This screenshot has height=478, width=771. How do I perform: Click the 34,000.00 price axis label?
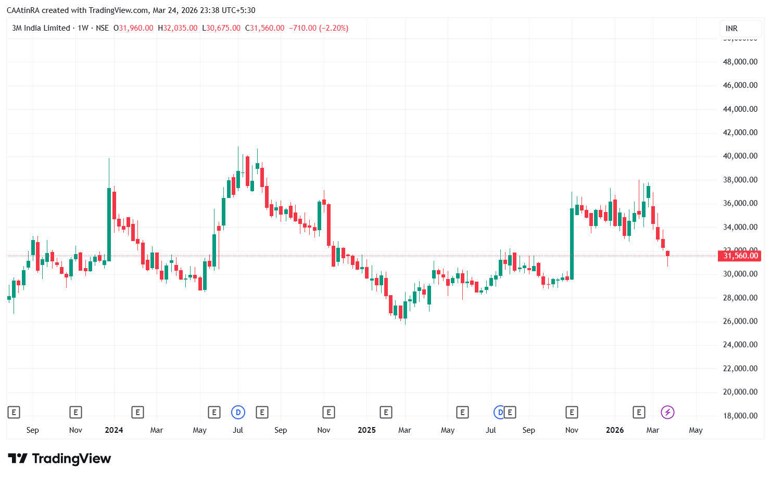[740, 227]
